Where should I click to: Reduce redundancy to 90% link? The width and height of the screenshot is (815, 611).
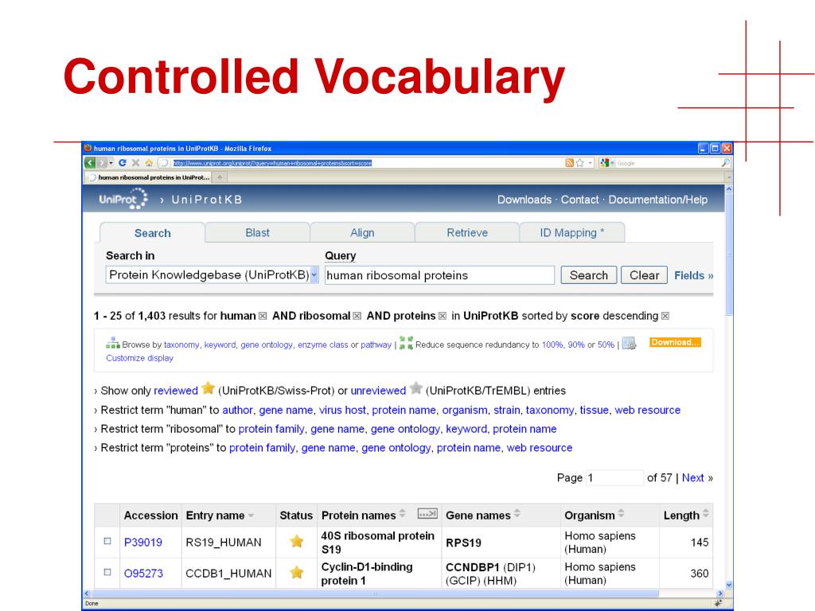576,344
